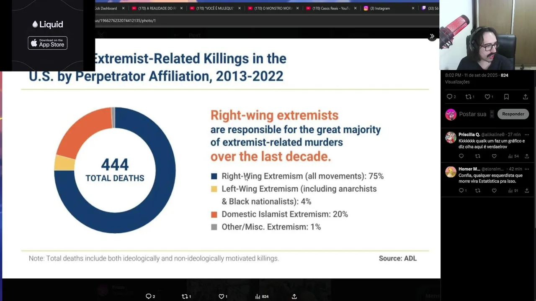The height and width of the screenshot is (301, 536).
Task: Close the "Casos Reais" tab
Action: coord(356,8)
